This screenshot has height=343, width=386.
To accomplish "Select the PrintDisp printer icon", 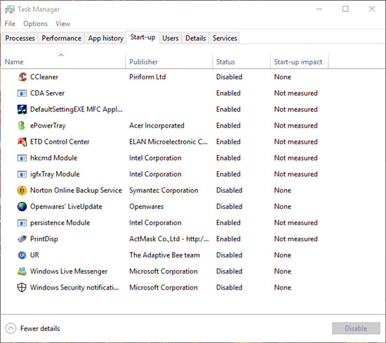I will point(22,238).
